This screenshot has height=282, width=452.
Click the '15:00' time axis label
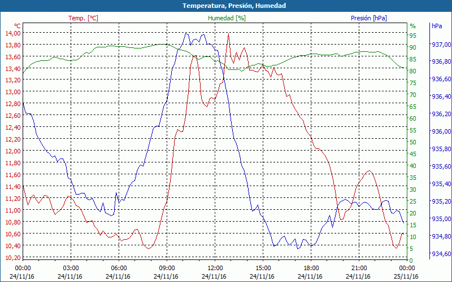(x=263, y=268)
